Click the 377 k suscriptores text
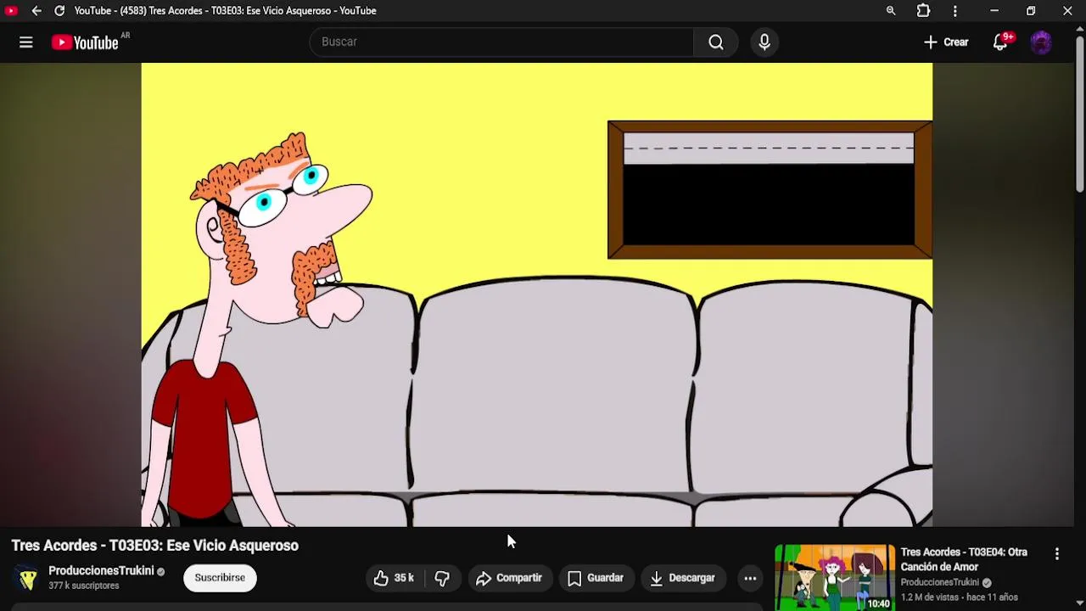Image resolution: width=1086 pixels, height=611 pixels. pos(84,586)
